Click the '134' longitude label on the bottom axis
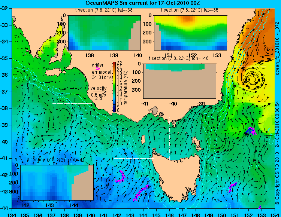 tap(12, 214)
